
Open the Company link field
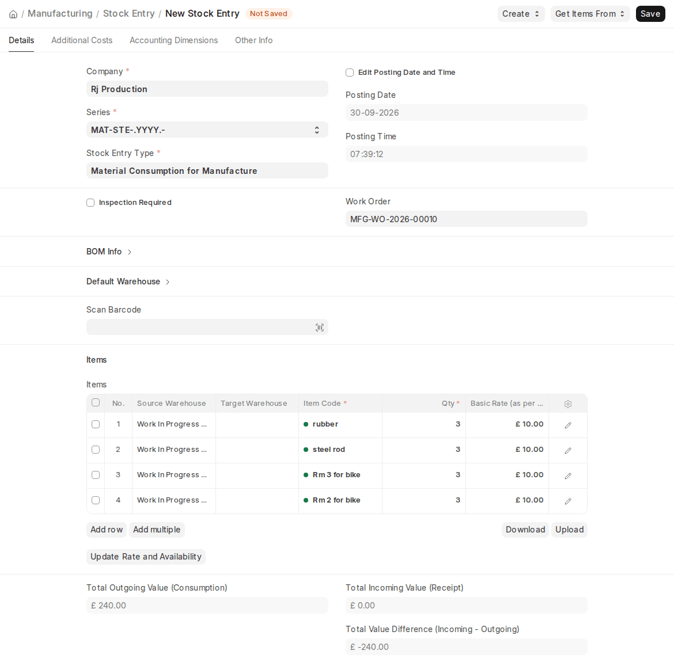tap(207, 89)
